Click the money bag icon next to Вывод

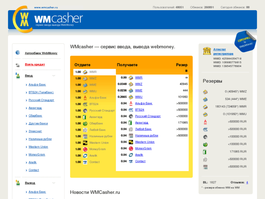[x=18, y=183]
